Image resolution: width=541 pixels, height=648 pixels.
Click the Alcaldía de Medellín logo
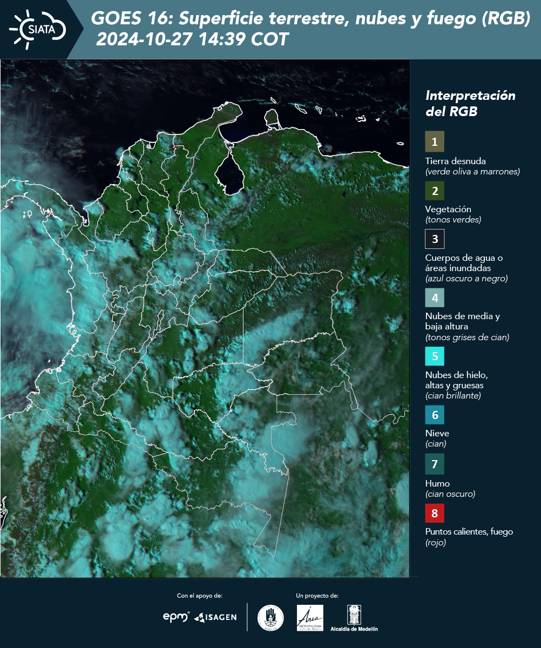pos(354,618)
